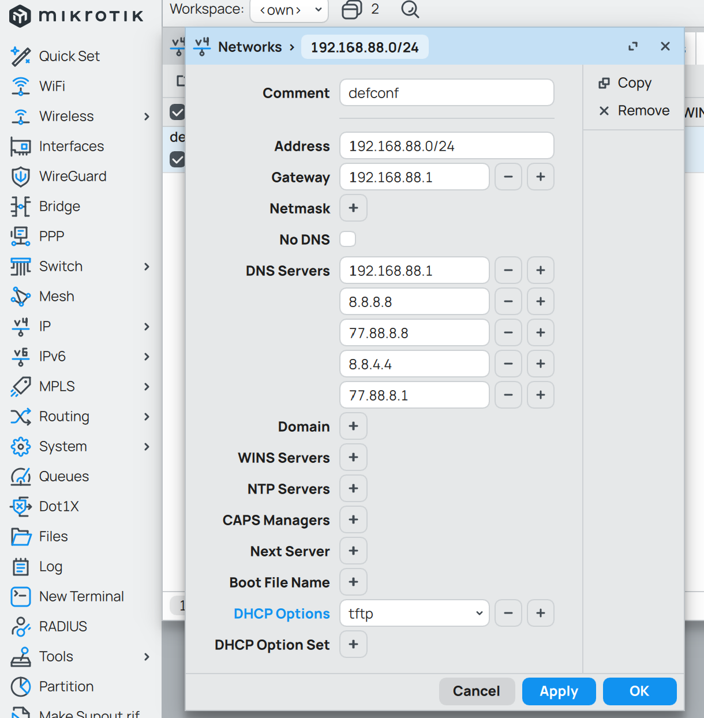Open the Queues gauge icon
This screenshot has width=704, height=718.
pos(21,477)
